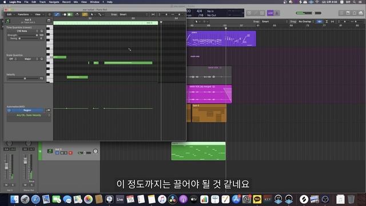Viewport: 366px width, 206px height.
Task: Toggle blue waveform zoom button in main toolbar
Action: 319,22
